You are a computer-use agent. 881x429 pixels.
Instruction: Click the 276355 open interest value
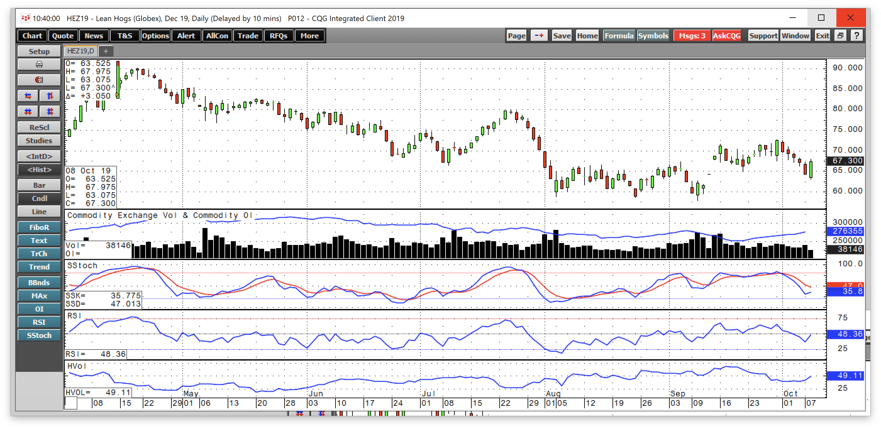(x=845, y=231)
